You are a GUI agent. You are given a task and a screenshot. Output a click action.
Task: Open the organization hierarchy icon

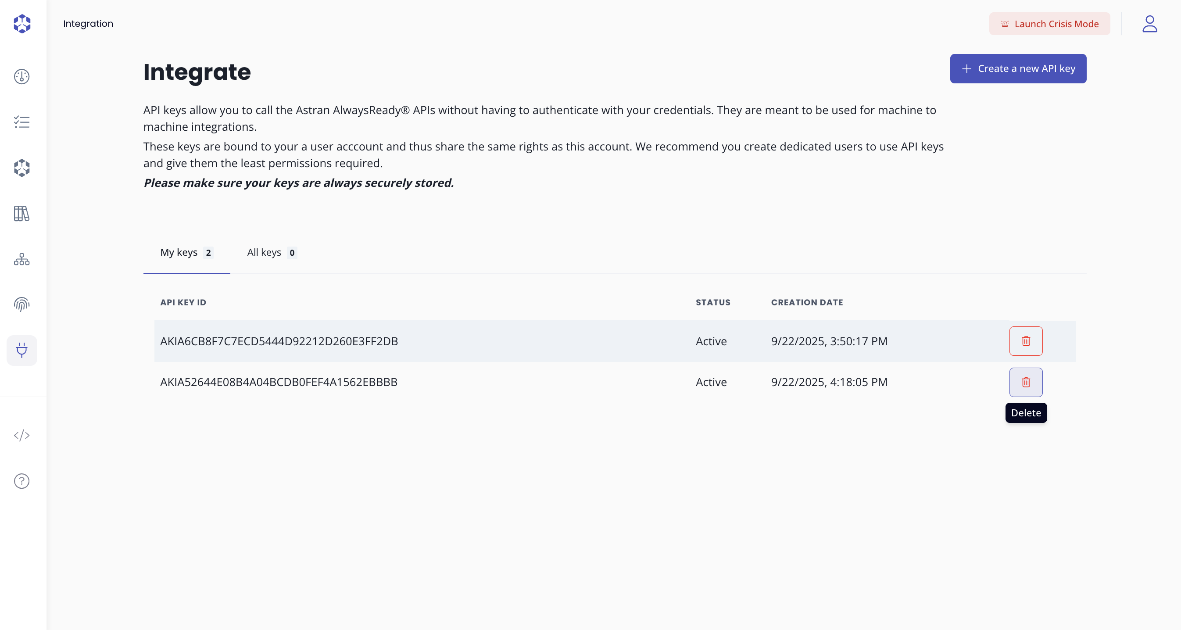point(21,260)
